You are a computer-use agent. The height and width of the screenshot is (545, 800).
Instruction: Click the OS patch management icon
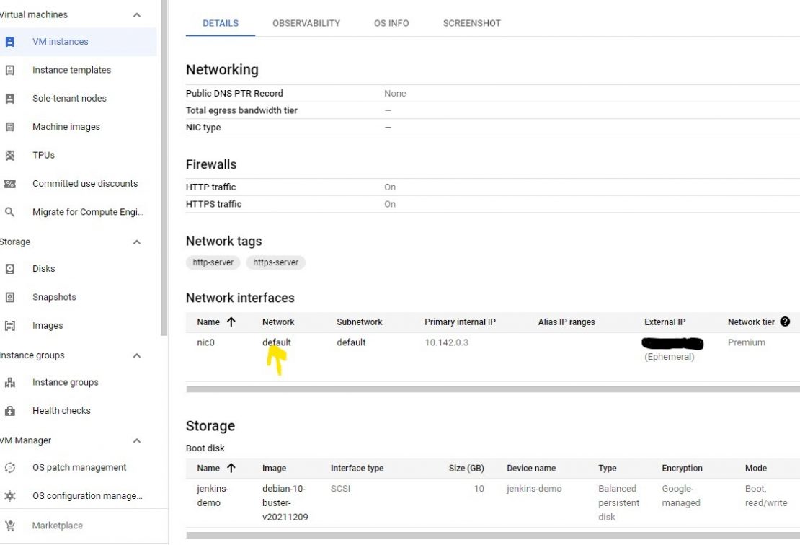(9, 467)
